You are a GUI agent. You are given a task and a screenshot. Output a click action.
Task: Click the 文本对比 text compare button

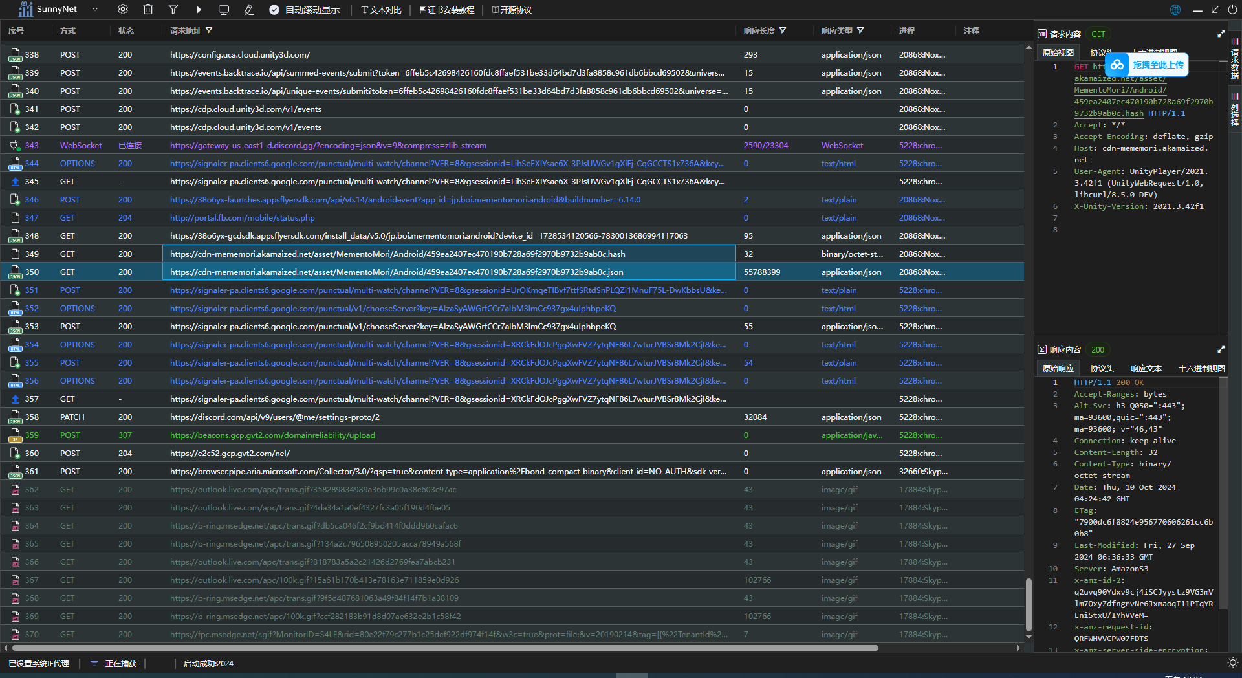point(382,10)
